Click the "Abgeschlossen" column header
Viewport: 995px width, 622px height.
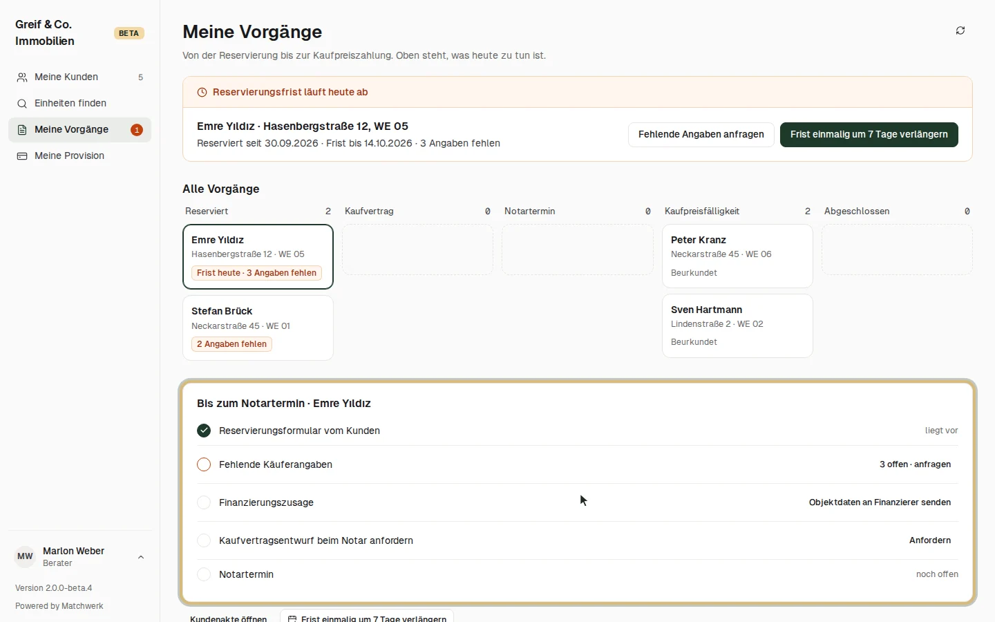click(x=857, y=211)
